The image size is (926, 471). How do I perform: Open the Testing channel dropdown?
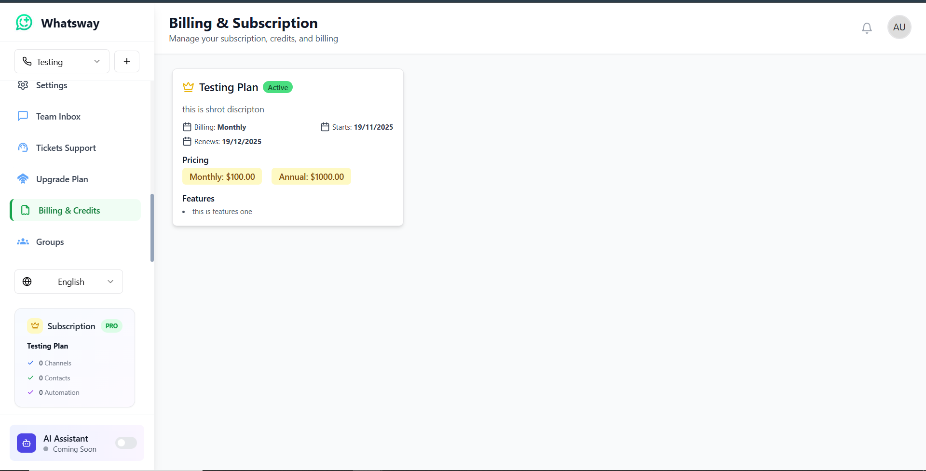click(62, 62)
